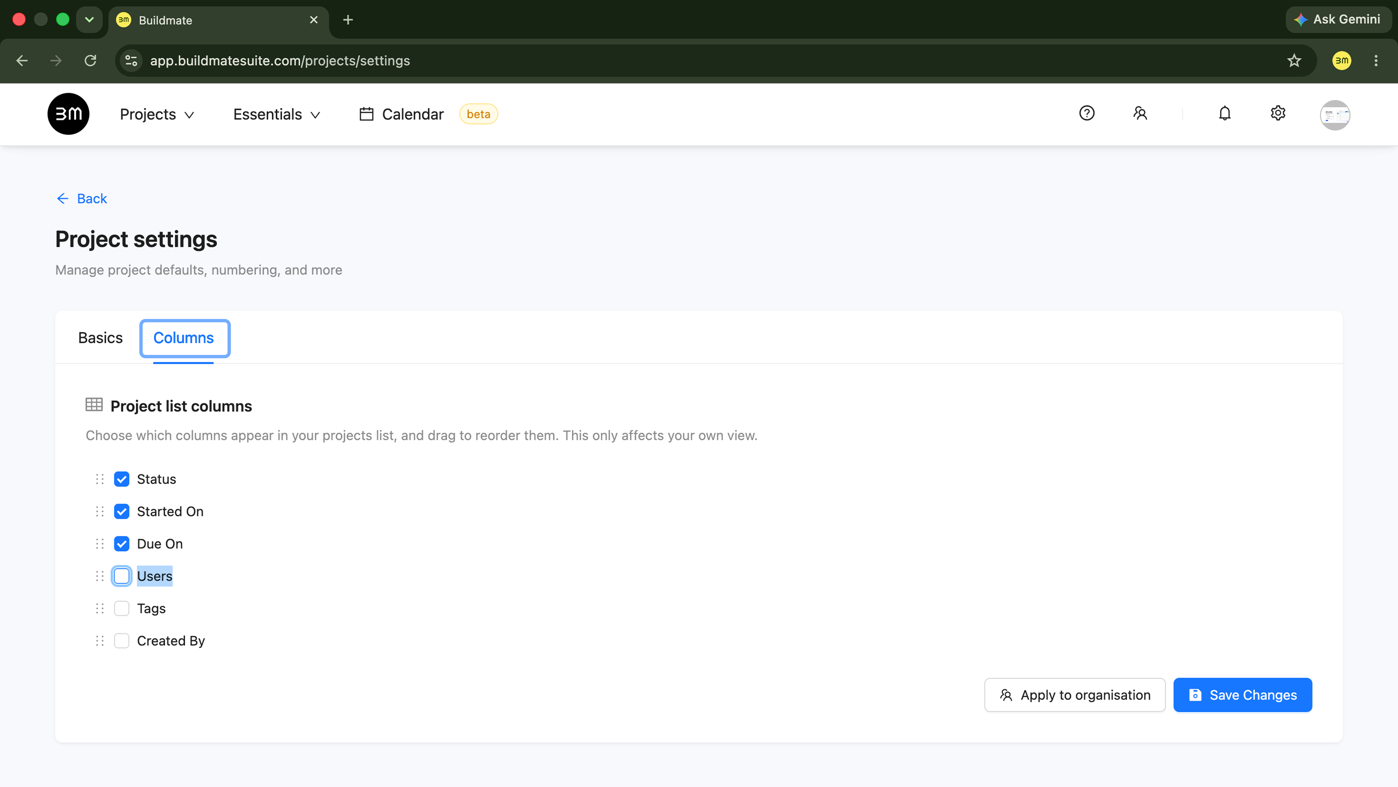
Task: Click the Project list columns table icon
Action: pos(94,405)
